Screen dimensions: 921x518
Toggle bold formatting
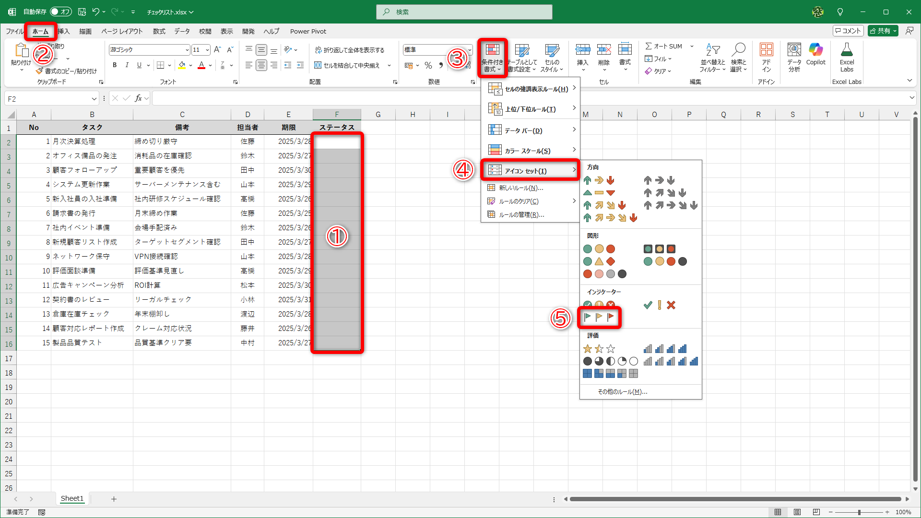pos(114,65)
